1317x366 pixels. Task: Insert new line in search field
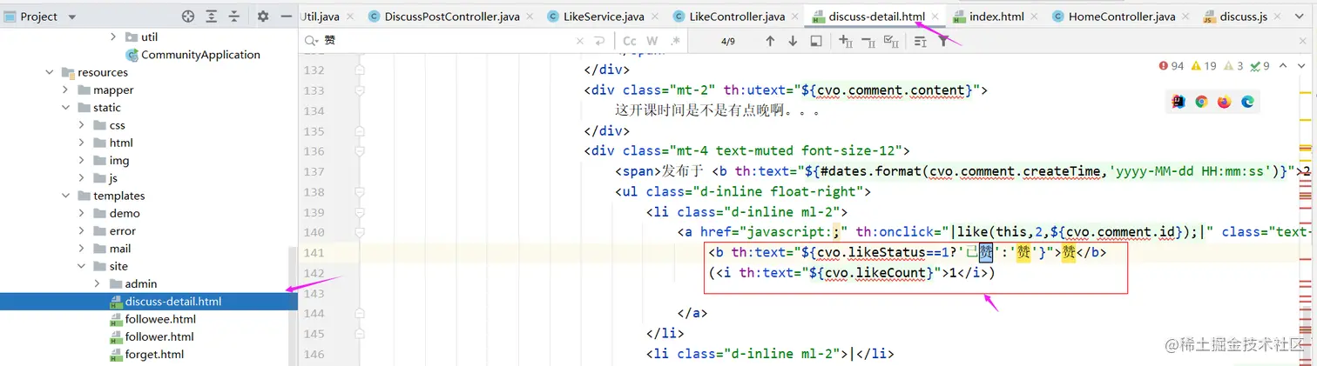click(599, 41)
